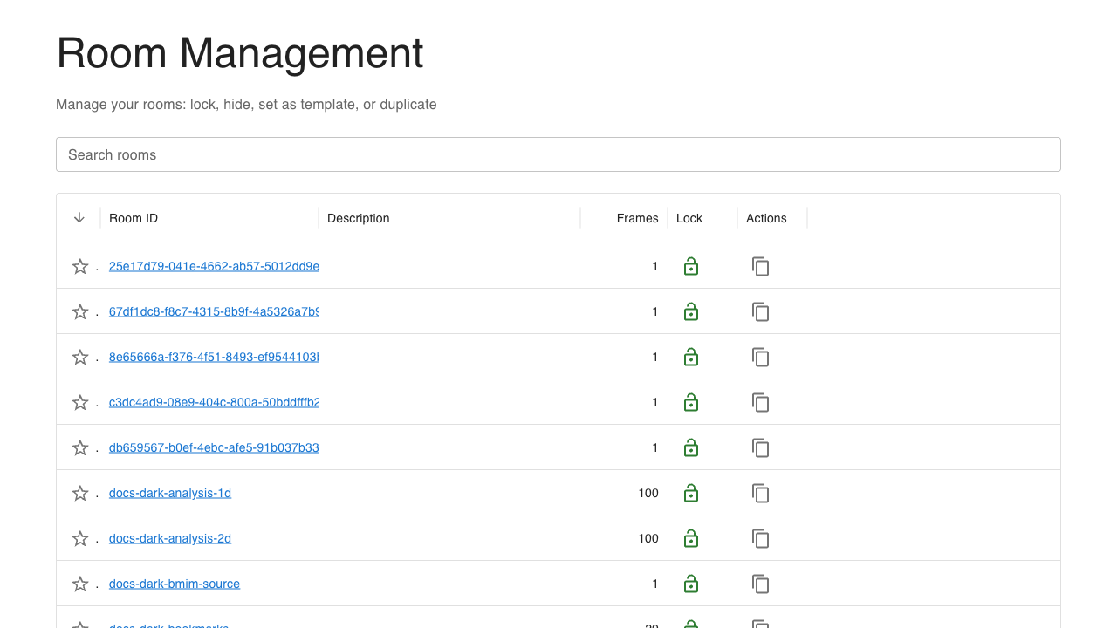Star the room 67df1dc8-f8c7-4315
The width and height of the screenshot is (1117, 628).
pyautogui.click(x=80, y=311)
